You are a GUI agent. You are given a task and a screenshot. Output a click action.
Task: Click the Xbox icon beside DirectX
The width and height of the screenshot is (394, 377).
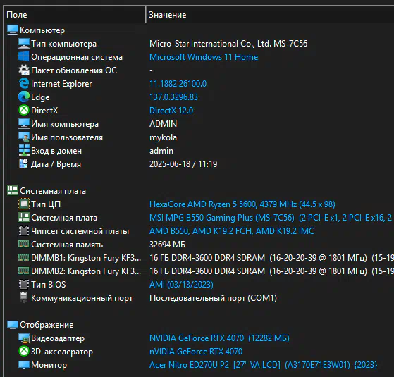pyautogui.click(x=24, y=110)
